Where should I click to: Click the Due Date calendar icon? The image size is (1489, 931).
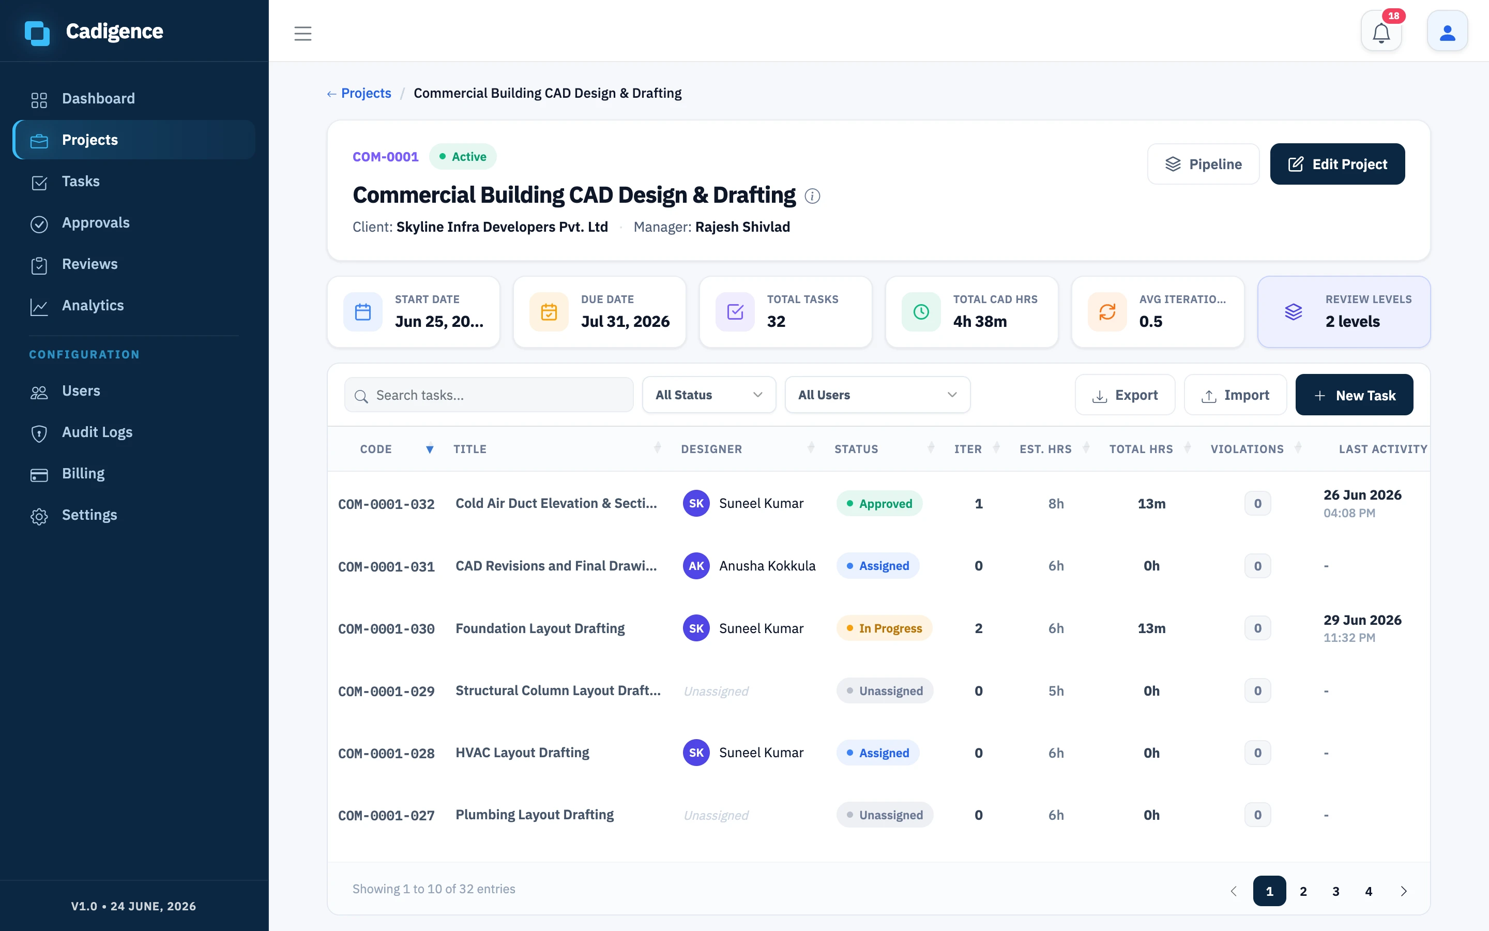[549, 311]
